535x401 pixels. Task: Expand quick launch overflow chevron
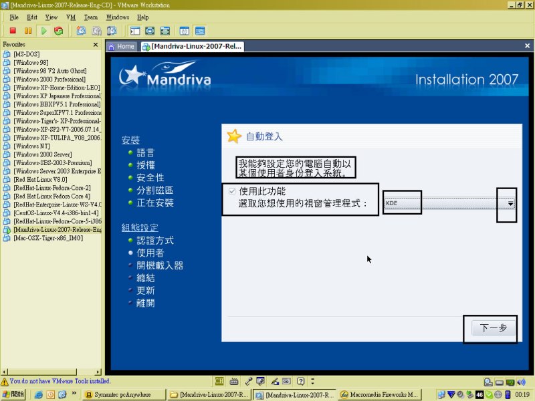[x=74, y=394]
